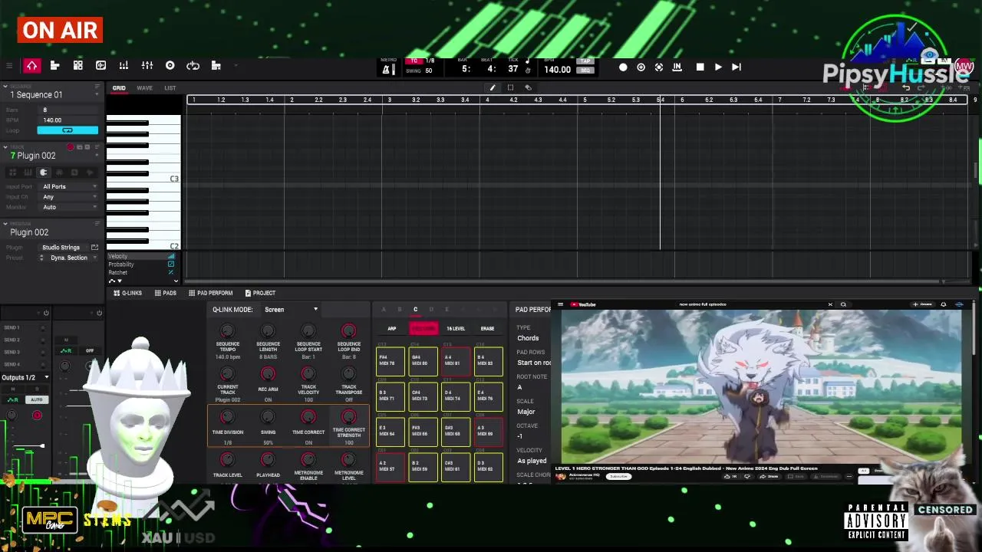This screenshot has height=552, width=982.
Task: Click the Overdub button in the transport
Action: pyautogui.click(x=641, y=67)
